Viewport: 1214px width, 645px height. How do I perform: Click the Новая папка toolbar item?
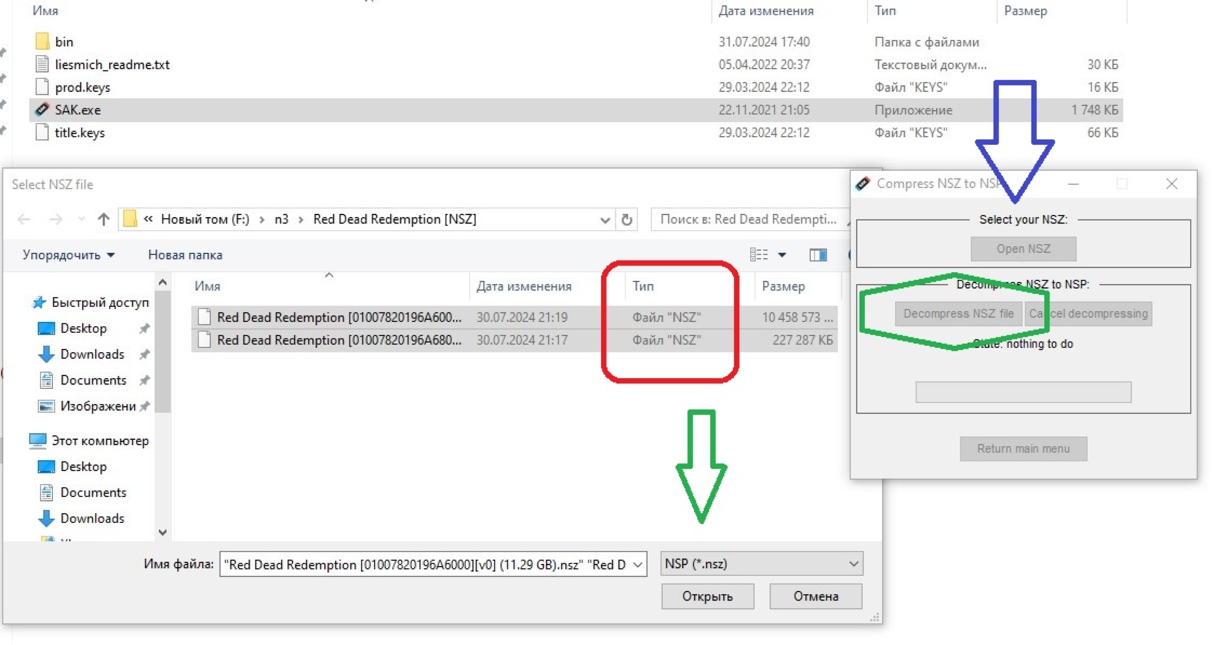(185, 255)
